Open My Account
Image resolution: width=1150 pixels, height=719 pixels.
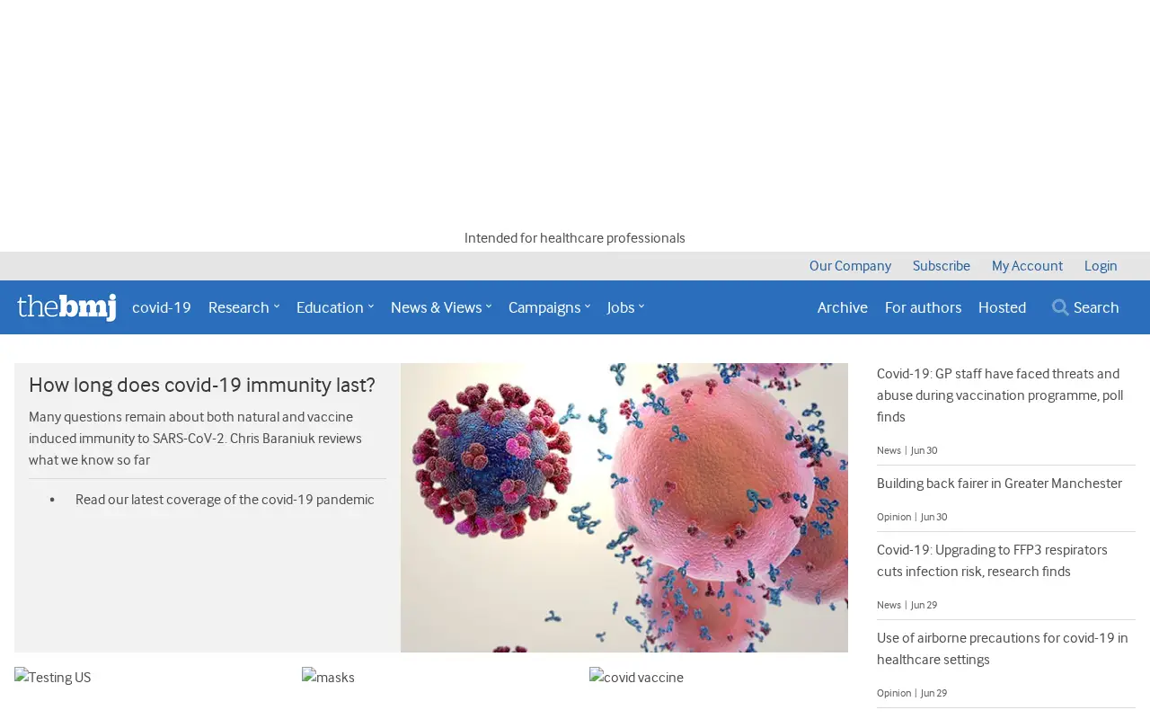click(1027, 266)
